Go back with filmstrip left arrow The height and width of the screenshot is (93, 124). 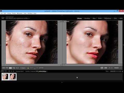click(x=11, y=71)
